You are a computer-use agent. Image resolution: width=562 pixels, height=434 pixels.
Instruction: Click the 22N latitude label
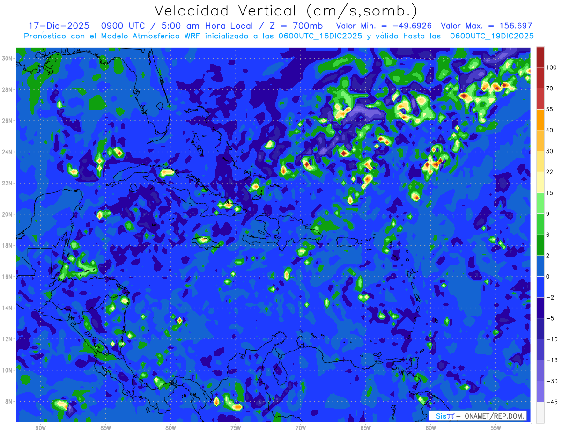pos(8,183)
